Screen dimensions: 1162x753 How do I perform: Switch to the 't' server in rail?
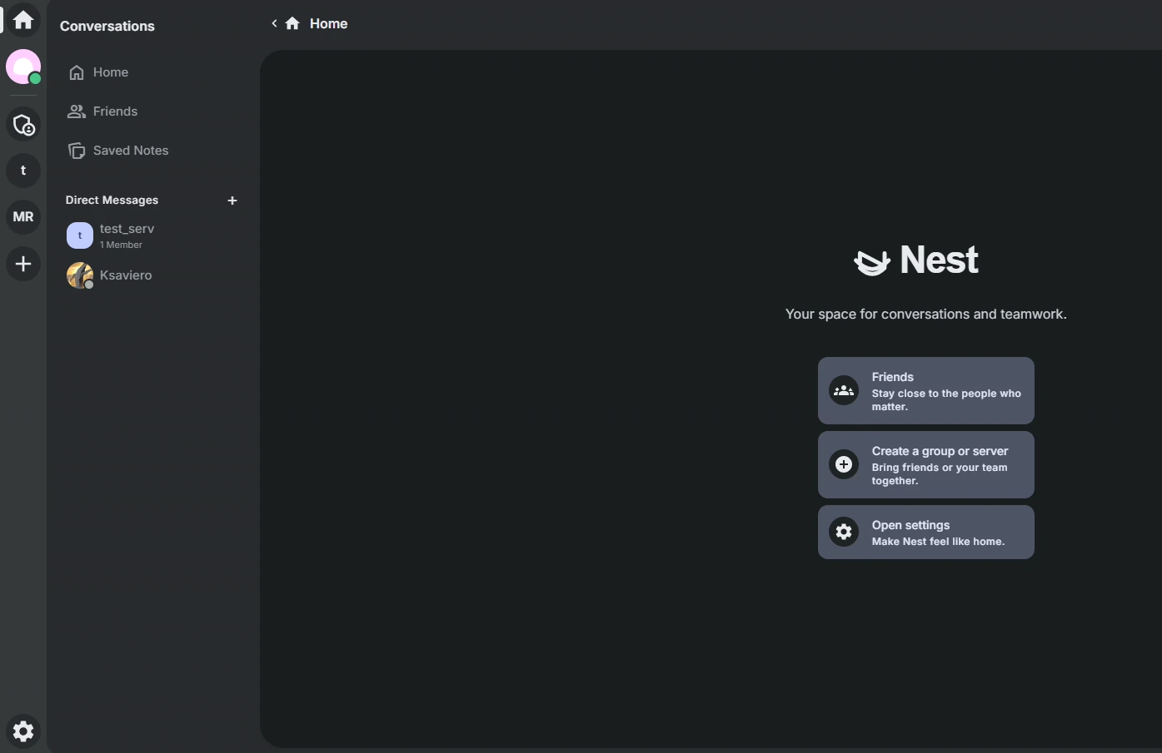[23, 171]
